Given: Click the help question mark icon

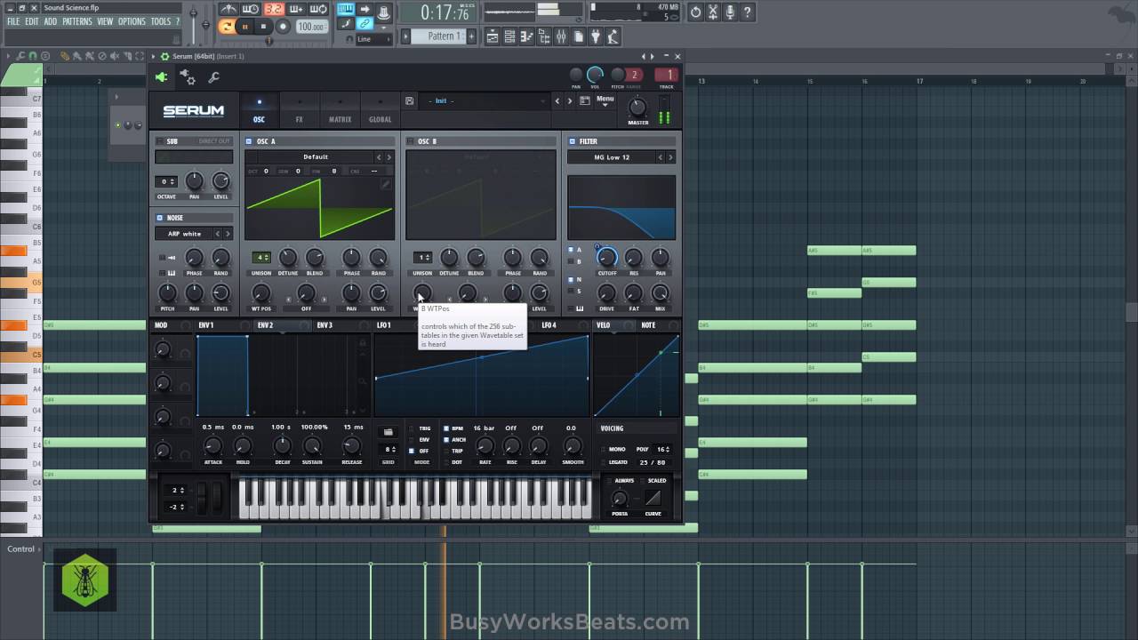Looking at the screenshot, I should (748, 12).
